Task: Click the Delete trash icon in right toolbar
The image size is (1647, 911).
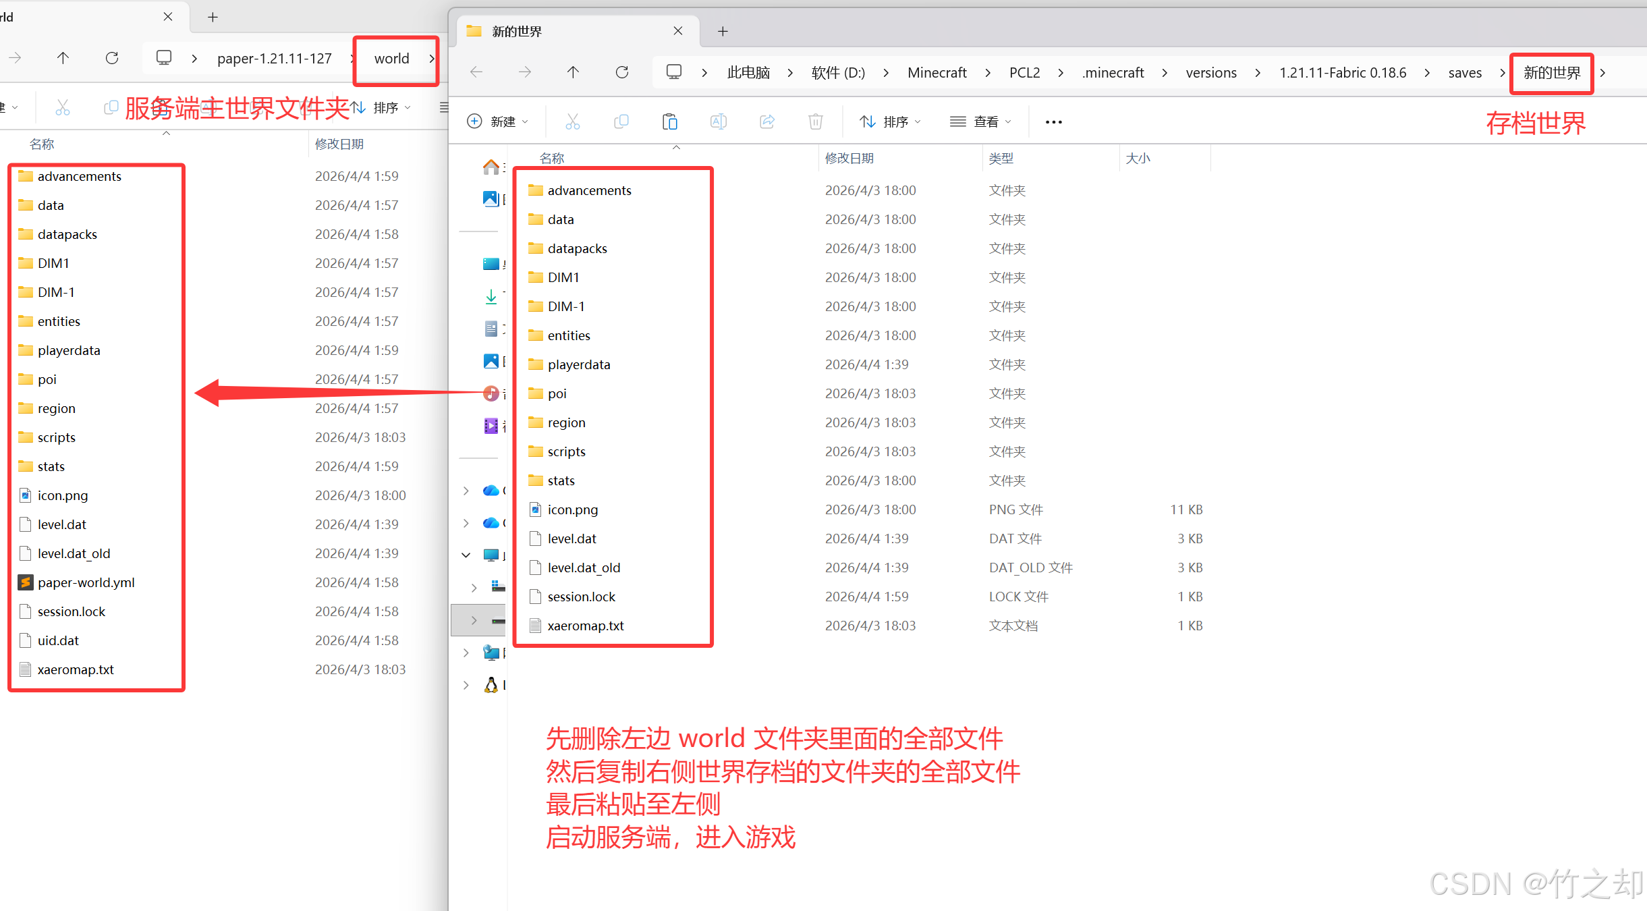Action: pyautogui.click(x=815, y=121)
